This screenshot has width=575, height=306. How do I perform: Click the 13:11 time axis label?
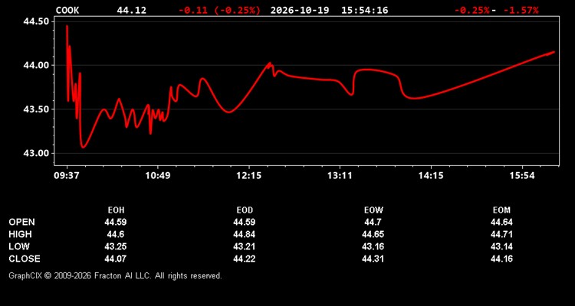(x=340, y=176)
